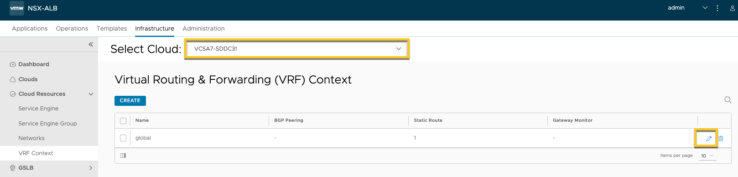This screenshot has height=177, width=738.
Task: Open the Select Cloud dropdown VCSA7-SDDC31
Action: 297,49
